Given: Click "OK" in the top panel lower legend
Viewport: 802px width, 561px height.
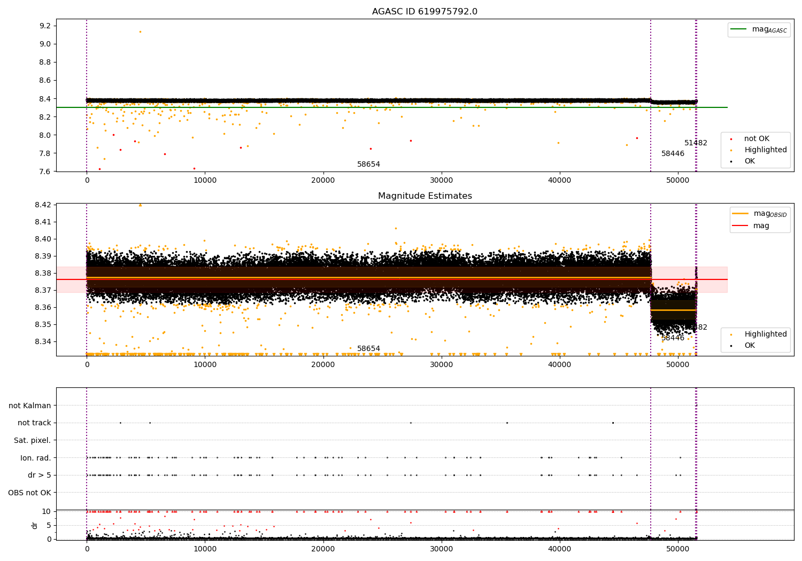Looking at the screenshot, I should 750,161.
